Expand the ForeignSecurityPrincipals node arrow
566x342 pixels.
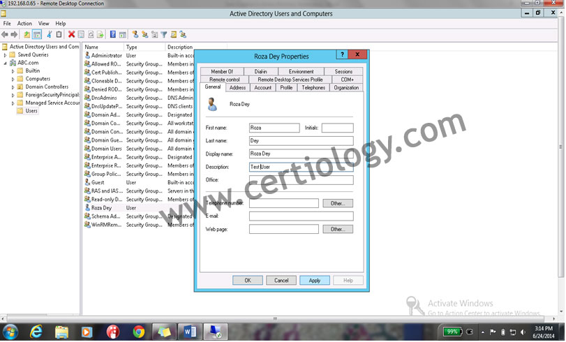pyautogui.click(x=13, y=96)
